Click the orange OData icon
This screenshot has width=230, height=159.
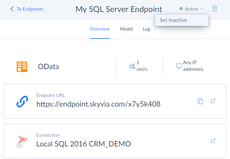pos(22,67)
